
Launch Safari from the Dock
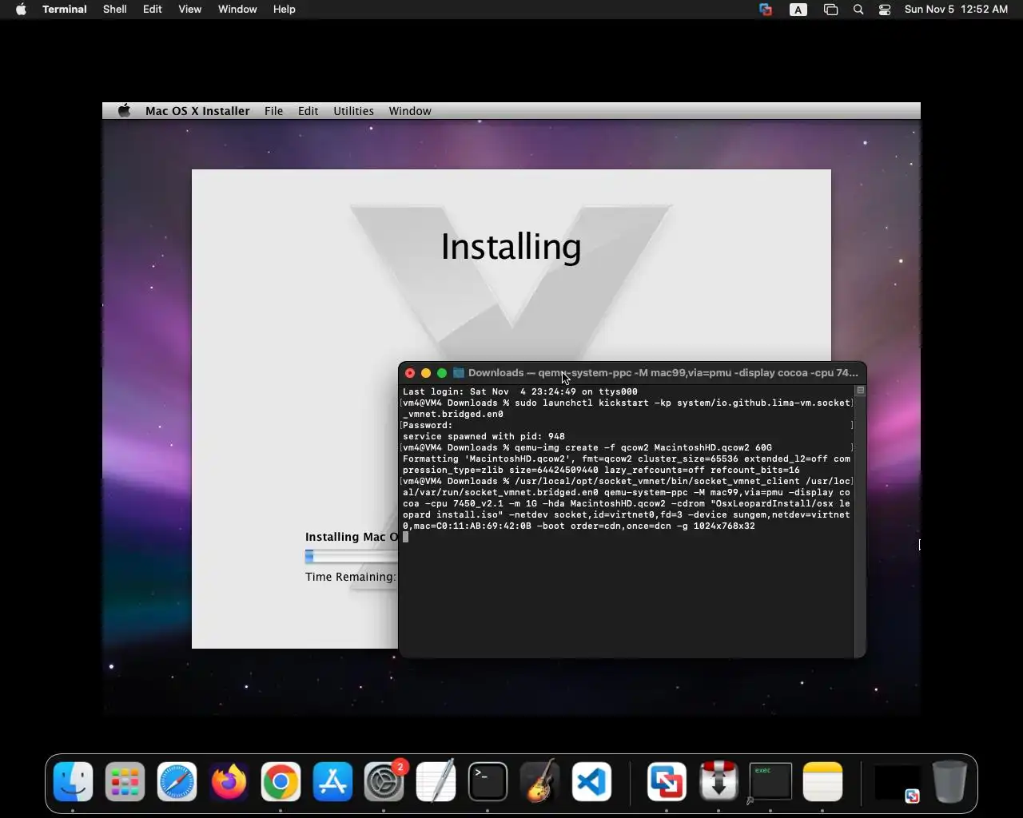[x=177, y=781]
